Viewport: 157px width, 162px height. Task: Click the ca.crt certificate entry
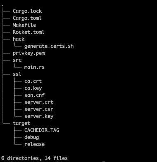(33, 81)
